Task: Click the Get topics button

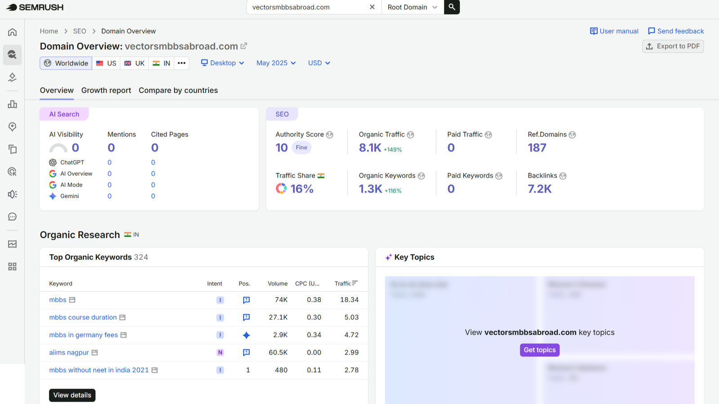Action: click(x=540, y=350)
